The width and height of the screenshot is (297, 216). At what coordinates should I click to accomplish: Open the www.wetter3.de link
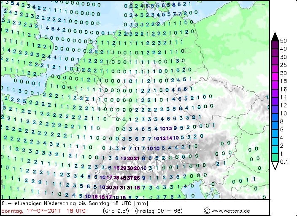[230, 211]
